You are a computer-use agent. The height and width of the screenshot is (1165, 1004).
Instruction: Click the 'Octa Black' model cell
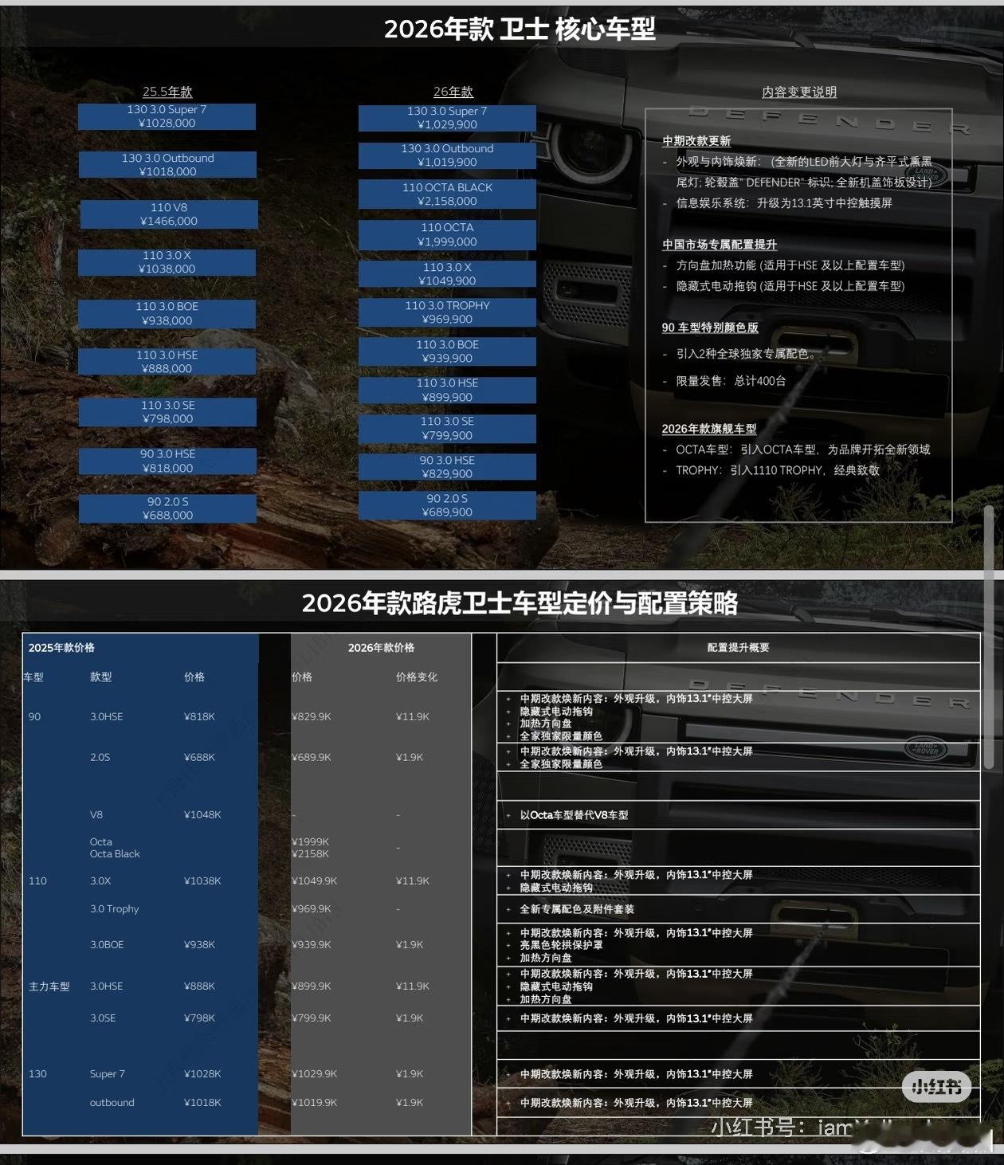[115, 854]
